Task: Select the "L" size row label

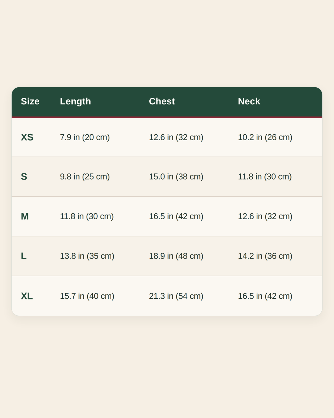Action: click(24, 256)
